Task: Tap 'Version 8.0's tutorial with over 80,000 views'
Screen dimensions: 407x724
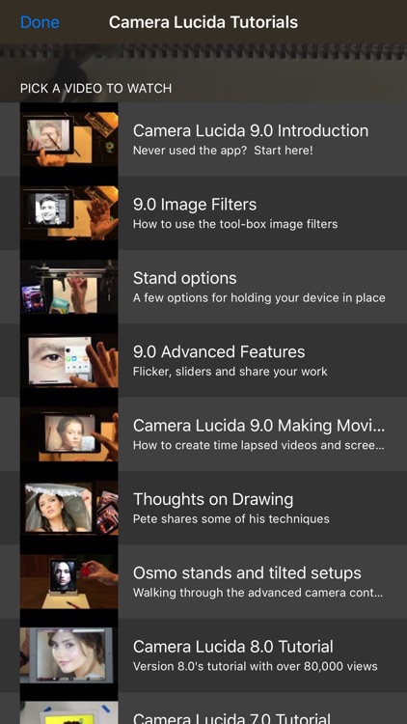Action: tap(256, 667)
